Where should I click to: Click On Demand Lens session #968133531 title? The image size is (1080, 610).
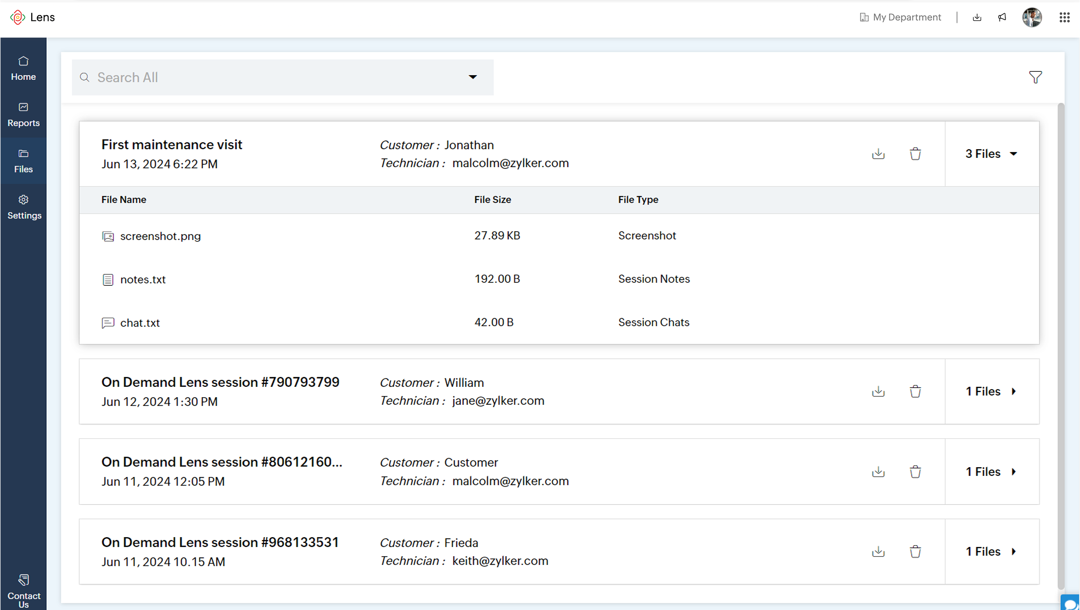220,542
